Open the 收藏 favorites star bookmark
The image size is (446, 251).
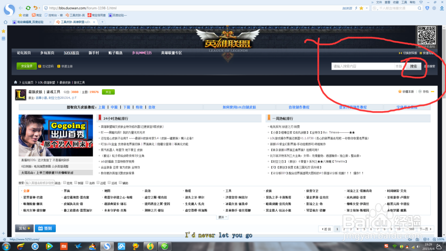(23, 15)
